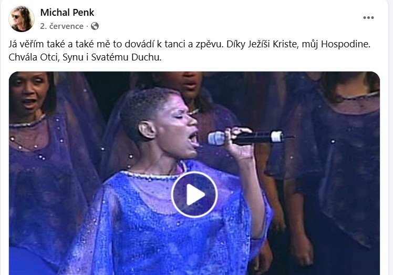Click the word "Hospodine" in the post
This screenshot has height=275, width=393.
pos(345,44)
